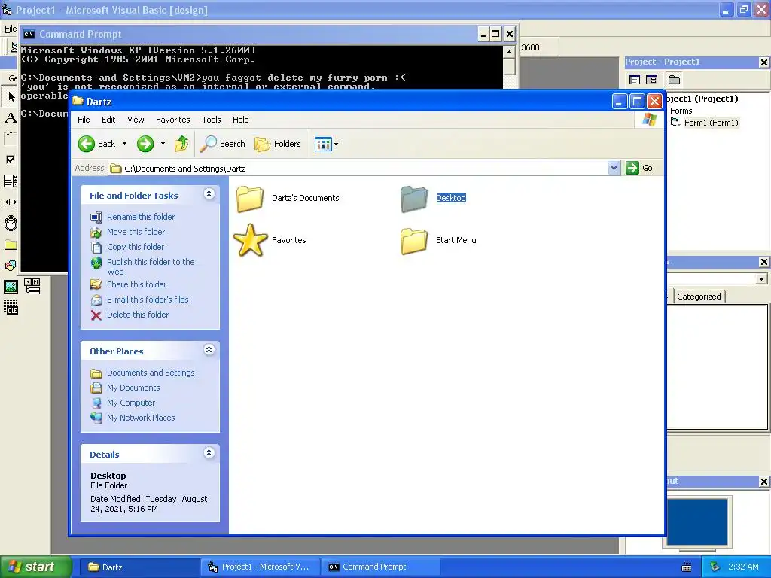
Task: Open the View menu in Dartz window
Action: (136, 120)
